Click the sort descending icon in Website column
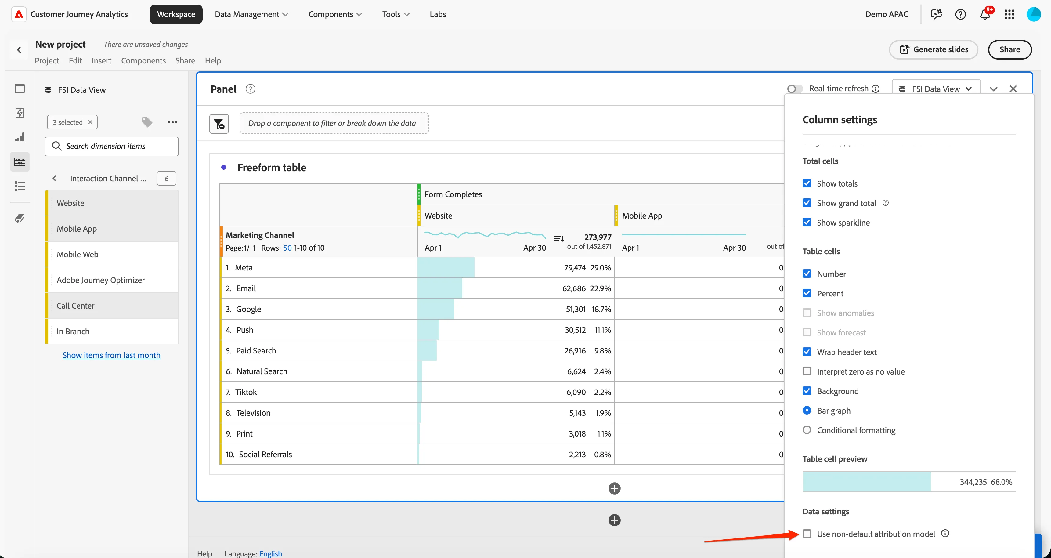1051x558 pixels. 559,238
